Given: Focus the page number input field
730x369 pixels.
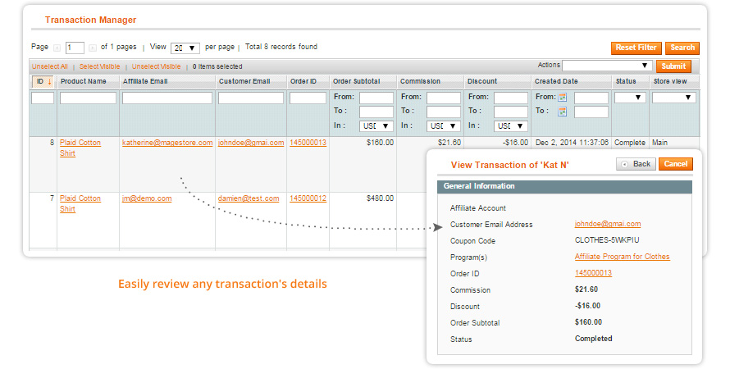Looking at the screenshot, I should point(75,48).
